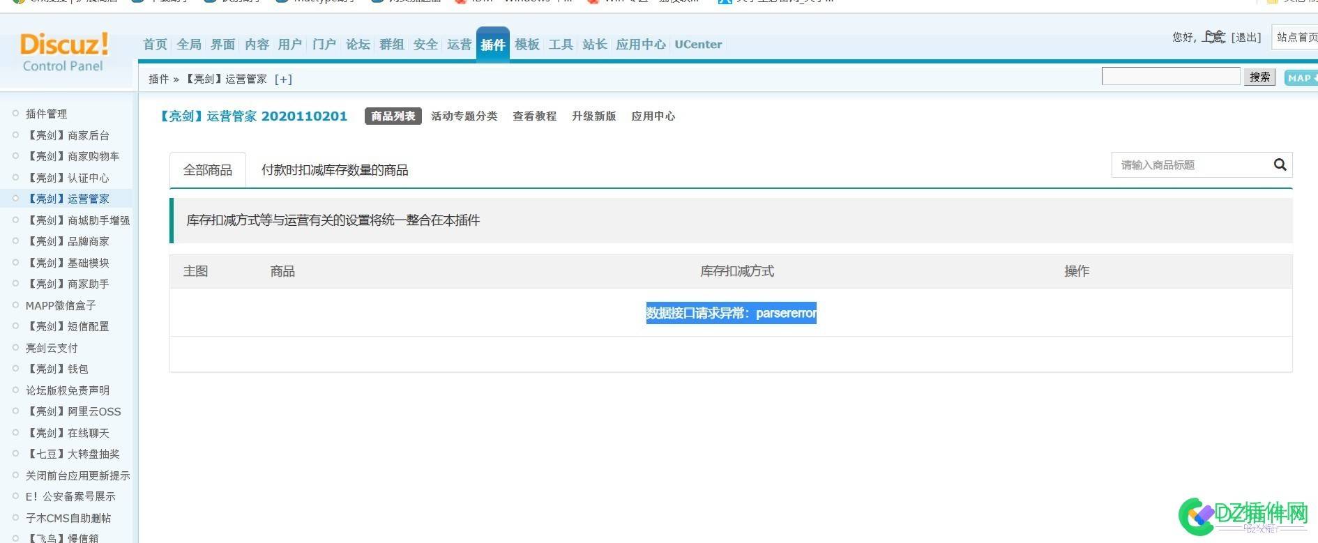
Task: Open MAPP微信盒子 in the sidebar
Action: coord(61,305)
